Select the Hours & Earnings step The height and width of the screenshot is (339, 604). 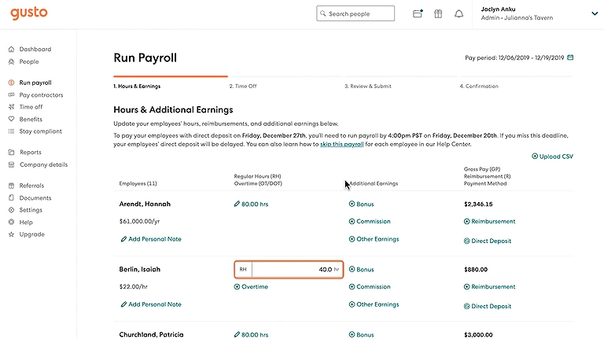click(137, 87)
